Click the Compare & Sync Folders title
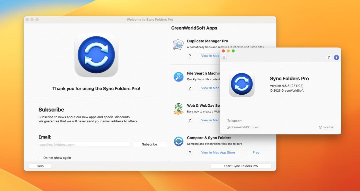This screenshot has width=360, height=191. 209,138
